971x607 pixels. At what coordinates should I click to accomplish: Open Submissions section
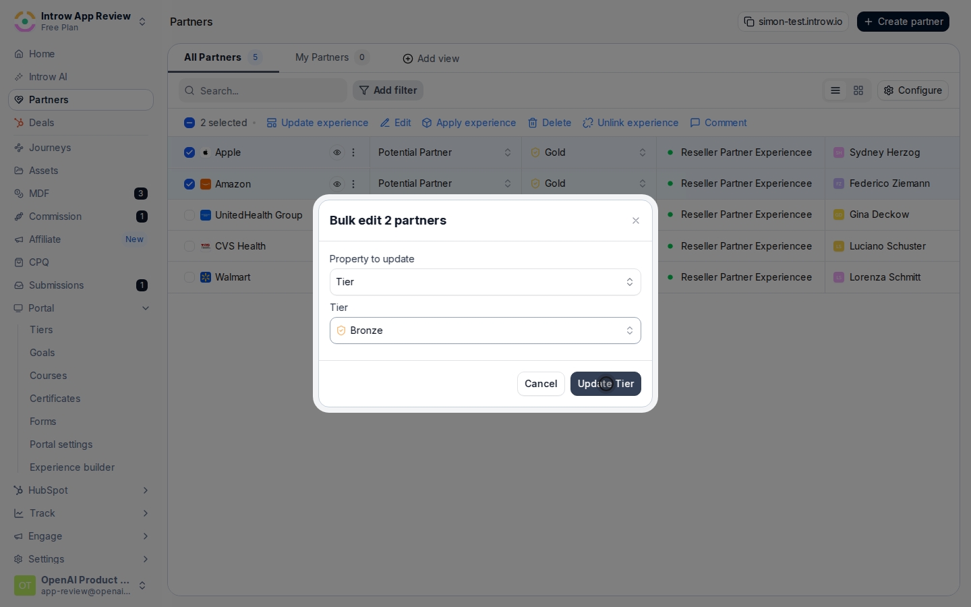[81, 285]
